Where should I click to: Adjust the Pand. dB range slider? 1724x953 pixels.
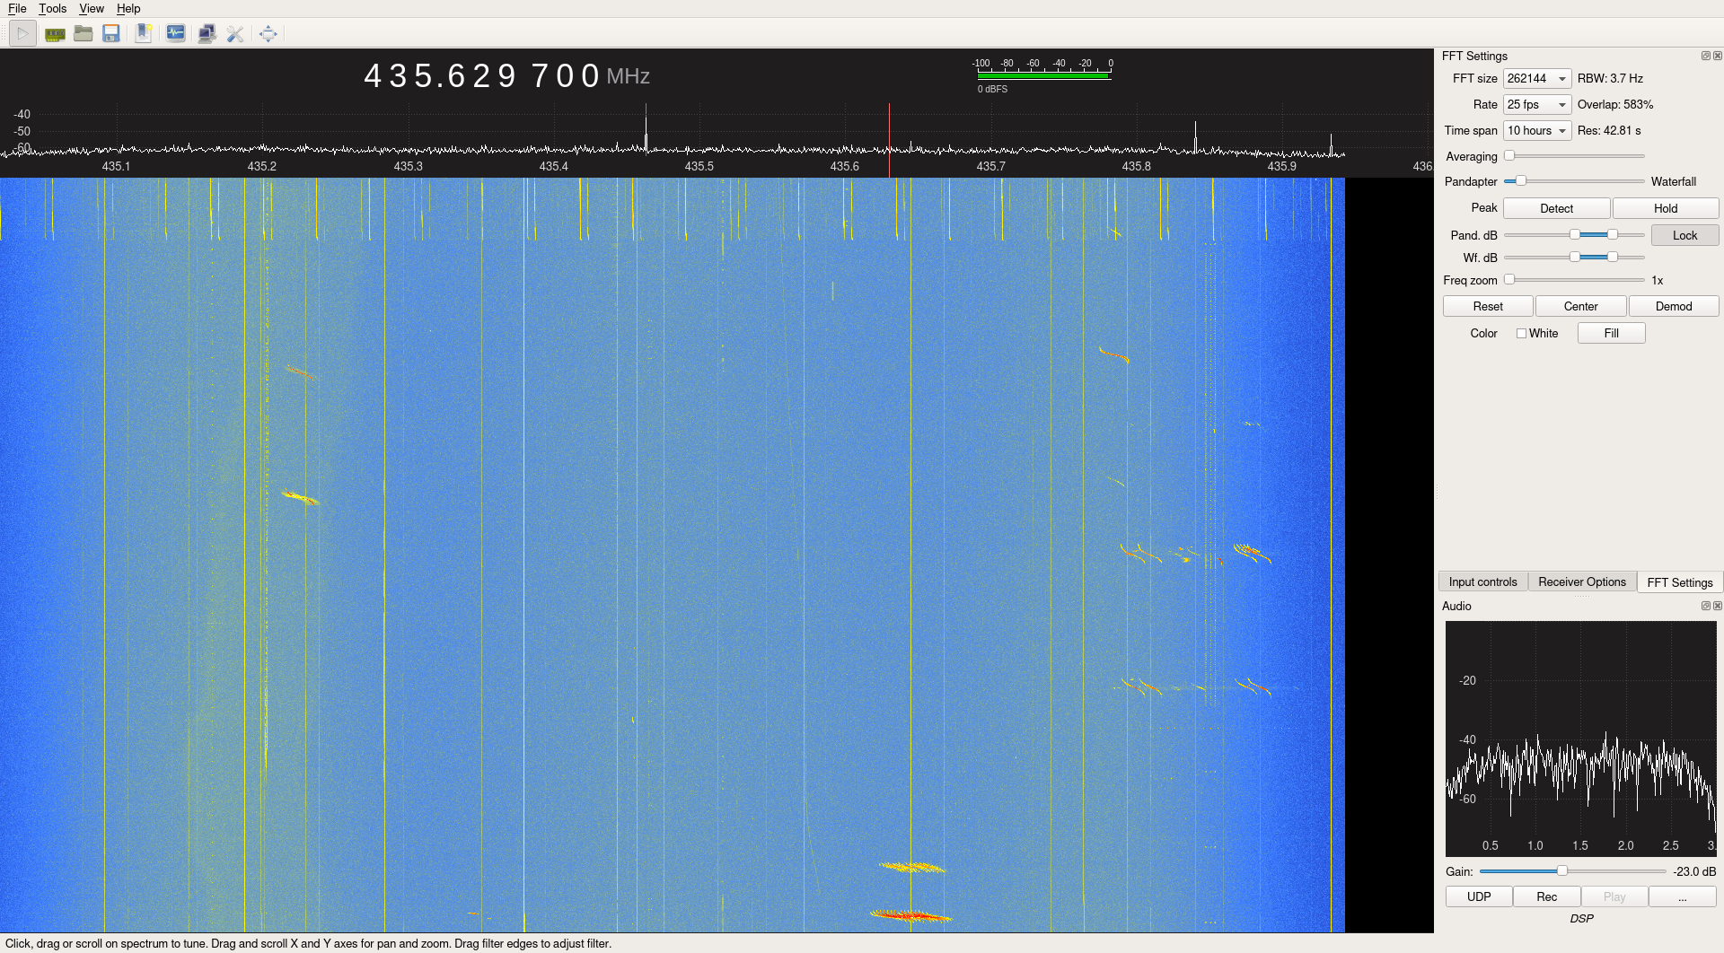pyautogui.click(x=1574, y=235)
